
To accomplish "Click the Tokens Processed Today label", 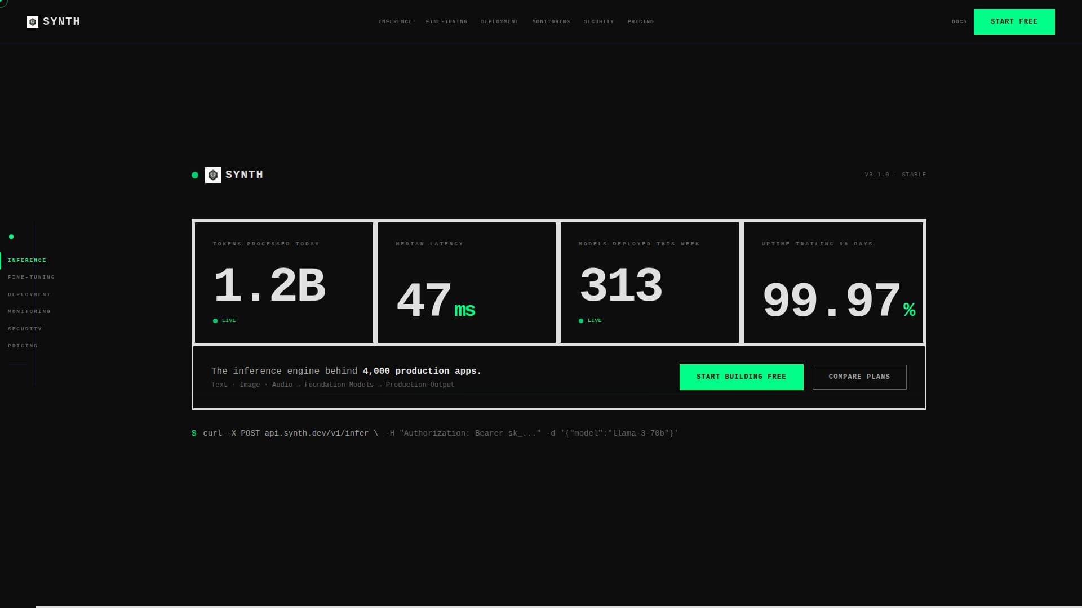I will pyautogui.click(x=266, y=244).
